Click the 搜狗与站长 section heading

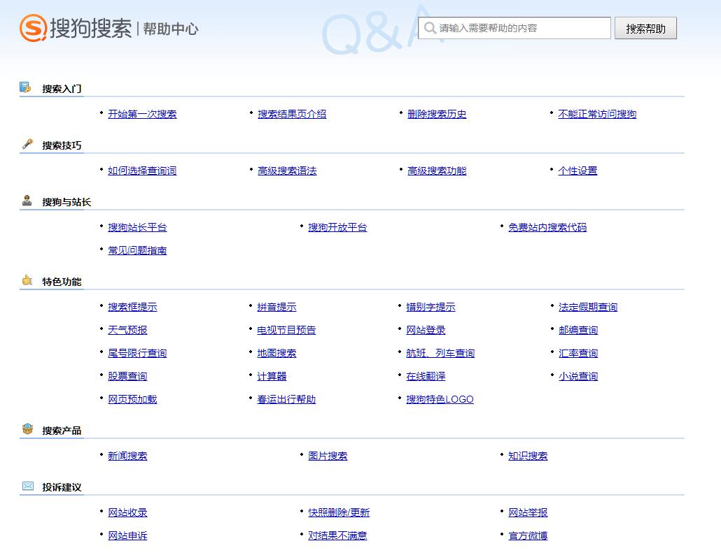[66, 202]
